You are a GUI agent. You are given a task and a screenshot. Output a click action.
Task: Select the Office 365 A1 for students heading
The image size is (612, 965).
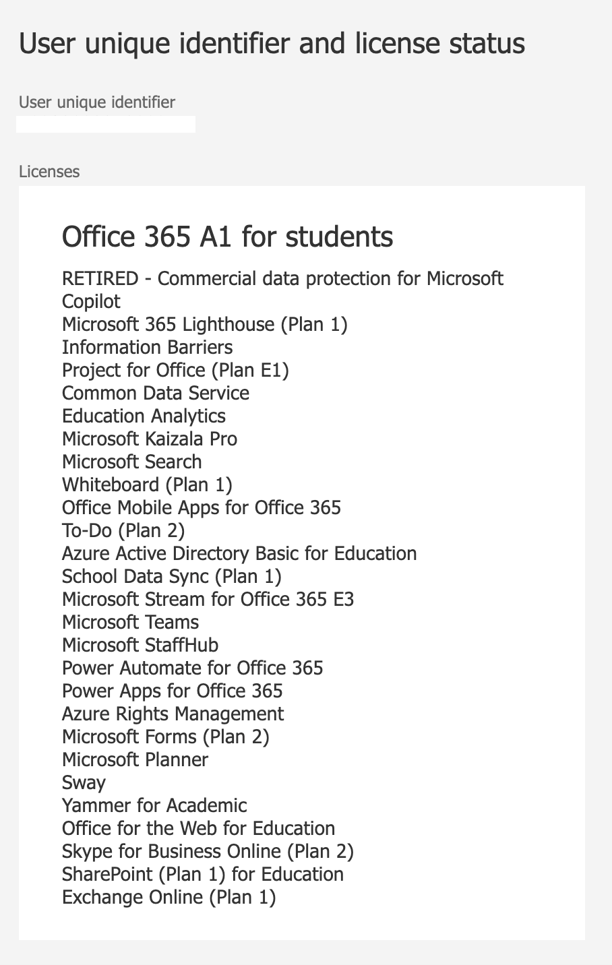point(228,237)
